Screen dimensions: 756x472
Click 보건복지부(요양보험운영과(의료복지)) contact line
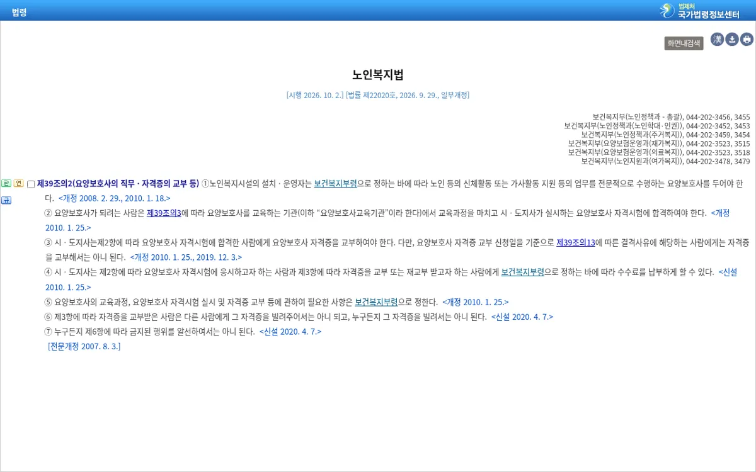tap(659, 152)
